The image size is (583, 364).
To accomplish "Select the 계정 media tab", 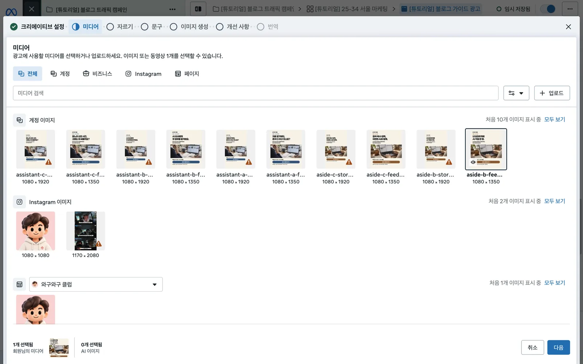I will tap(60, 74).
